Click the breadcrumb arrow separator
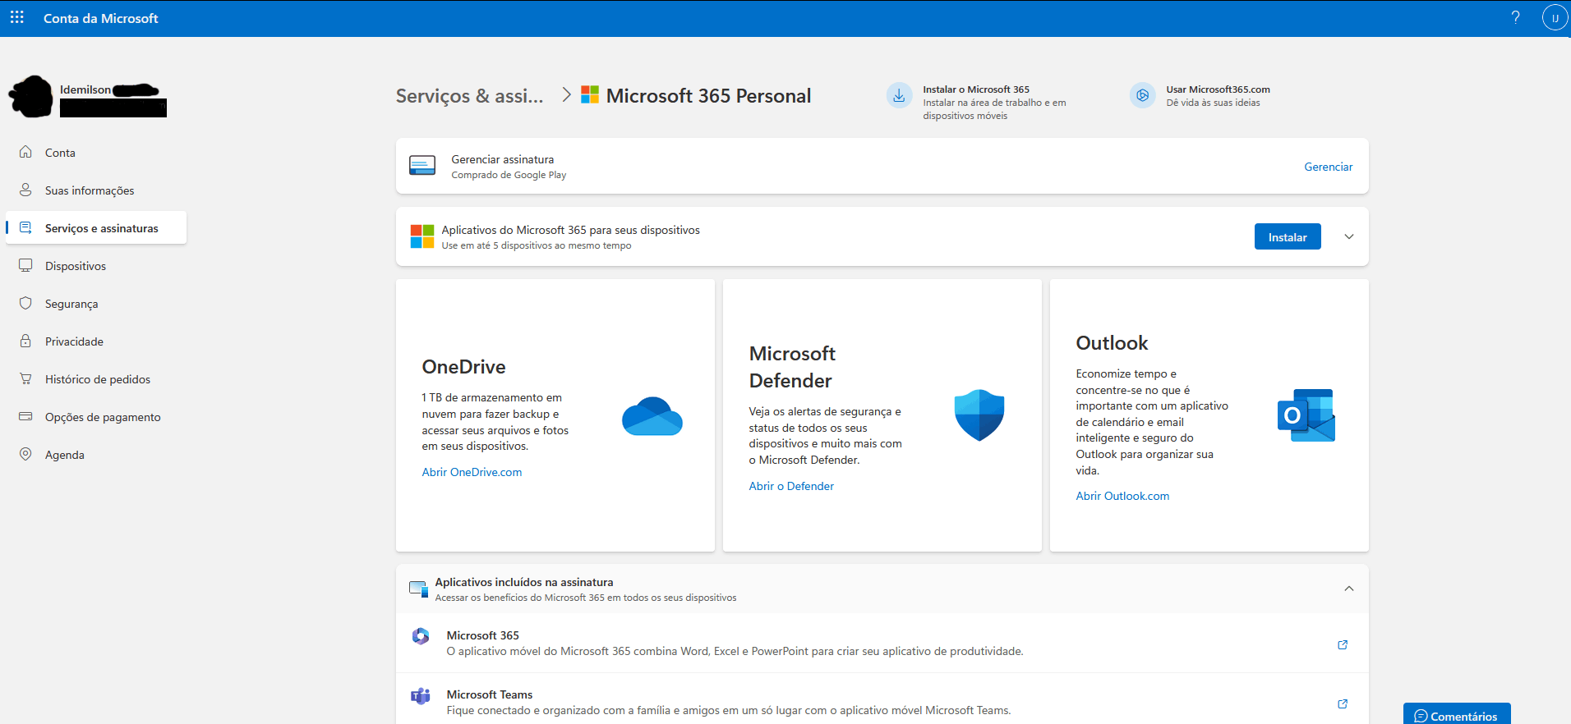This screenshot has height=724, width=1571. [x=566, y=95]
